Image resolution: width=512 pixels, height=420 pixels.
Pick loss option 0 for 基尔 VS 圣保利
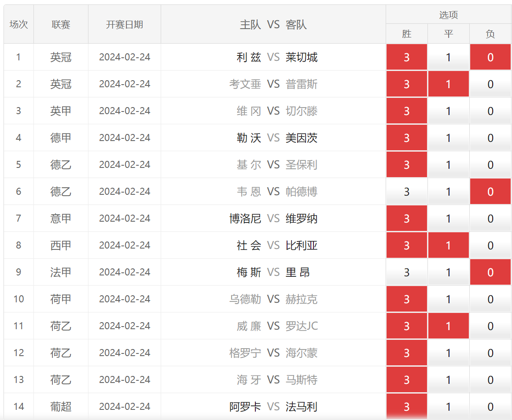click(490, 164)
